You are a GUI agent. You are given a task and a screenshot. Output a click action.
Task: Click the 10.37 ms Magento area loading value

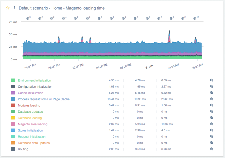tap(167, 124)
